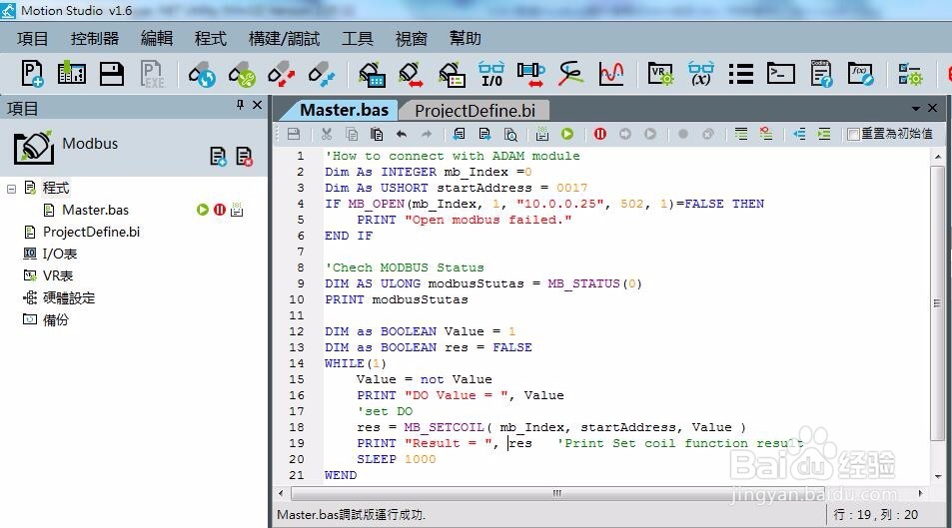
Task: Click controller connect red arrows icon
Action: 281,74
